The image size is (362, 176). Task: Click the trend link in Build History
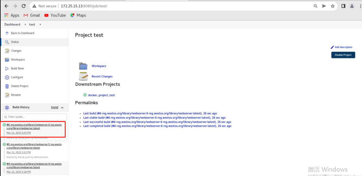(x=55, y=107)
